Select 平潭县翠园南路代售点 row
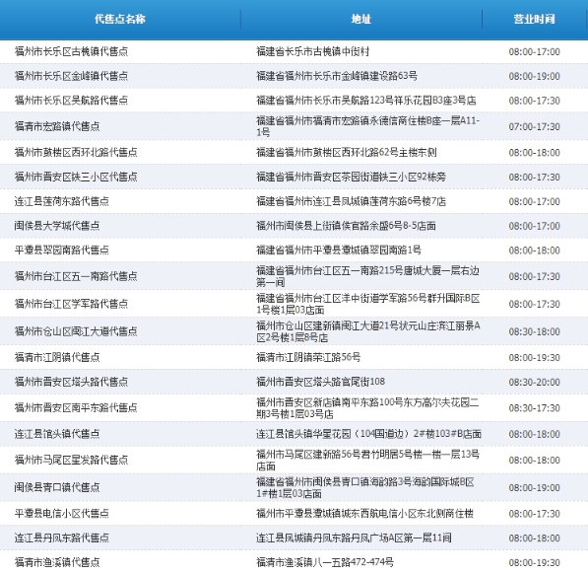Image resolution: width=588 pixels, height=574 pixels. pos(294,251)
